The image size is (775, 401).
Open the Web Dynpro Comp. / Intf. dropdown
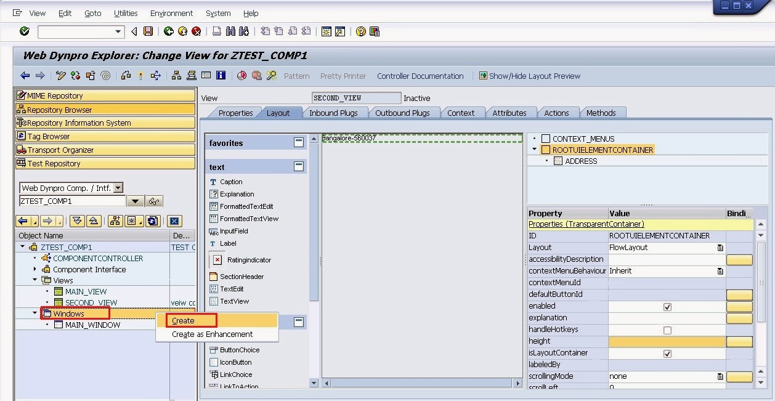118,188
